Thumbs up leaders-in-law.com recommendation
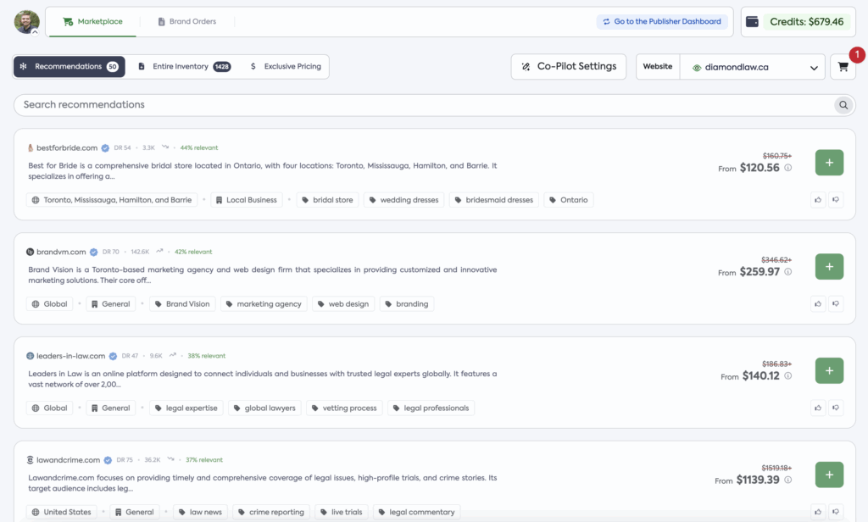The image size is (868, 522). coord(818,408)
